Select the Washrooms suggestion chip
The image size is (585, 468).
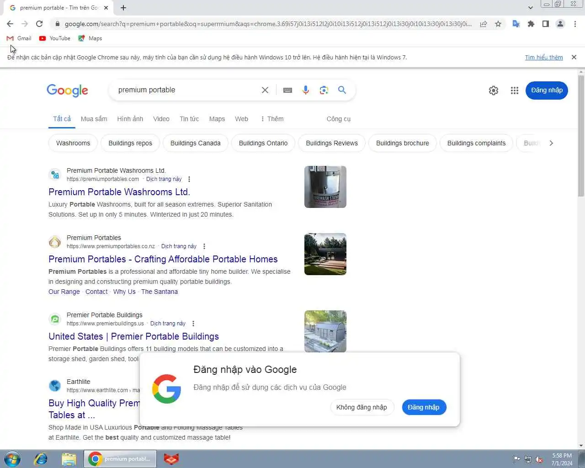(73, 143)
